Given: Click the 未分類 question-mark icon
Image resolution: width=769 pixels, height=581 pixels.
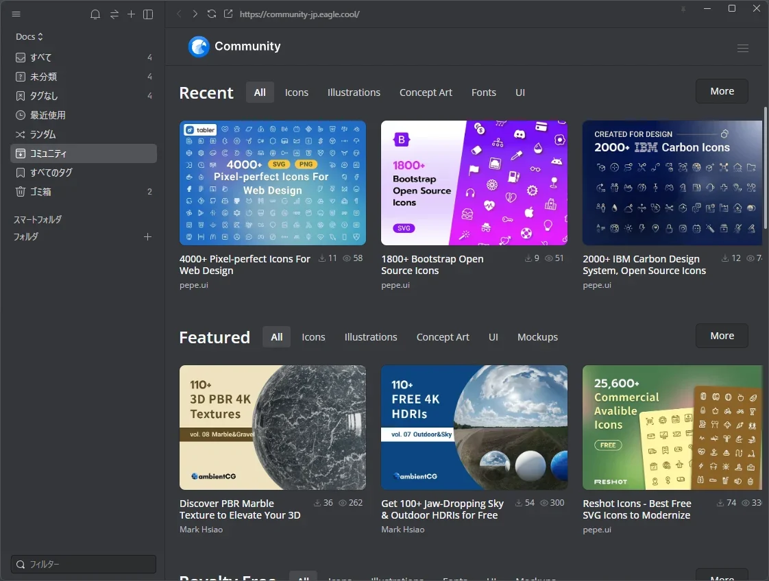Looking at the screenshot, I should pos(21,77).
